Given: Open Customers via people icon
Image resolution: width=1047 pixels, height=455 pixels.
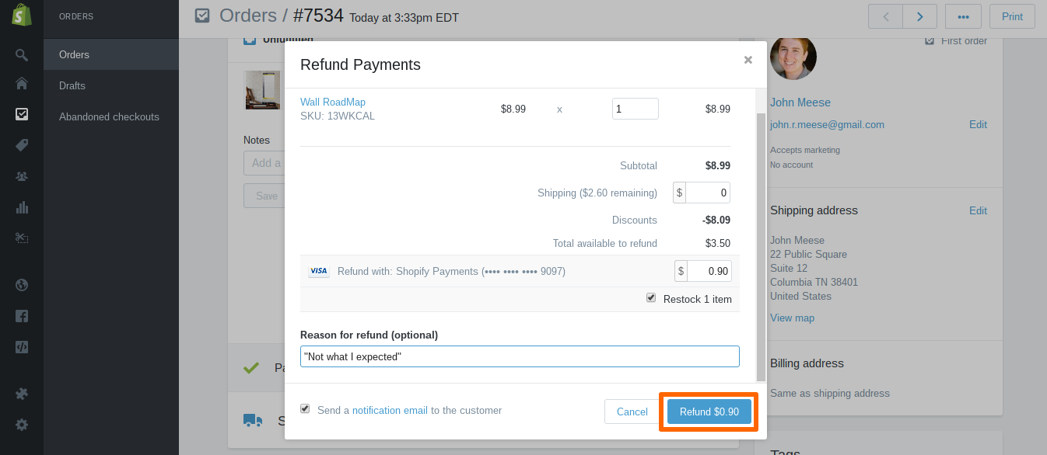Looking at the screenshot, I should click(22, 176).
